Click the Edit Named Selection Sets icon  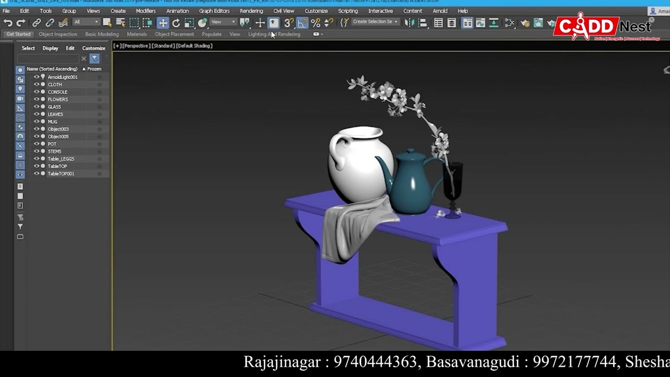[344, 23]
